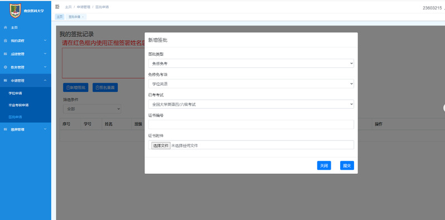This screenshot has width=445, height=220.
Task: Switch to the 签批申请 page tab
Action: coord(76,17)
